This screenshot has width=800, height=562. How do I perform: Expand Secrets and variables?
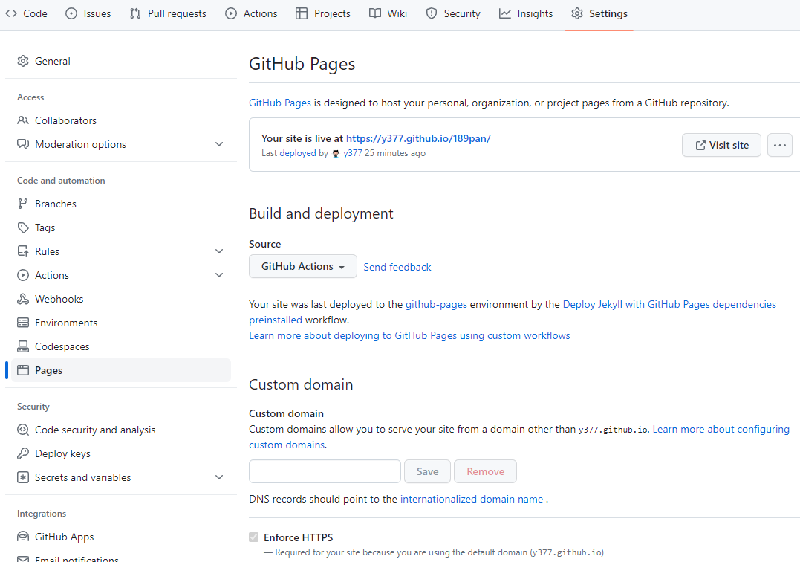(219, 477)
